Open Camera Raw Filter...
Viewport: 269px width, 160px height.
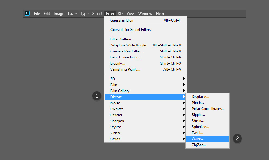coord(146,51)
